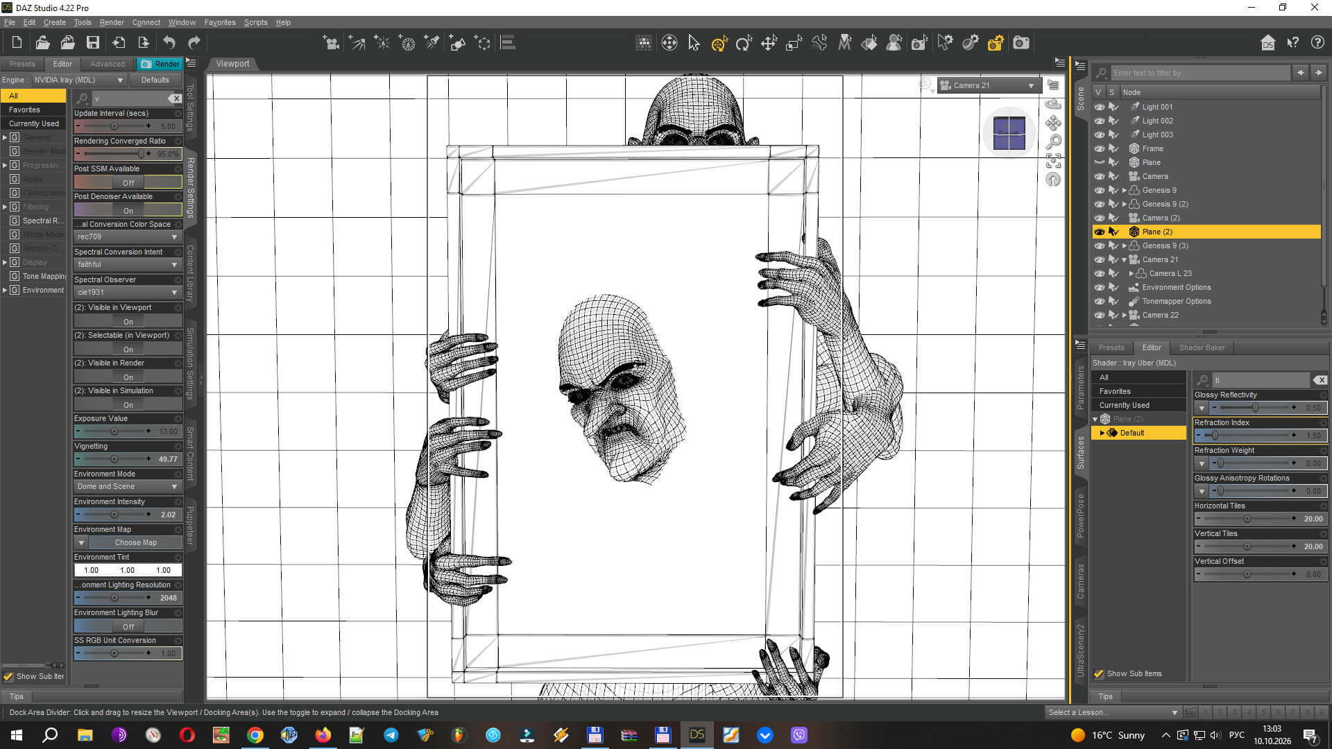Click the New Scene document icon
Image resolution: width=1332 pixels, height=749 pixels.
(x=17, y=43)
